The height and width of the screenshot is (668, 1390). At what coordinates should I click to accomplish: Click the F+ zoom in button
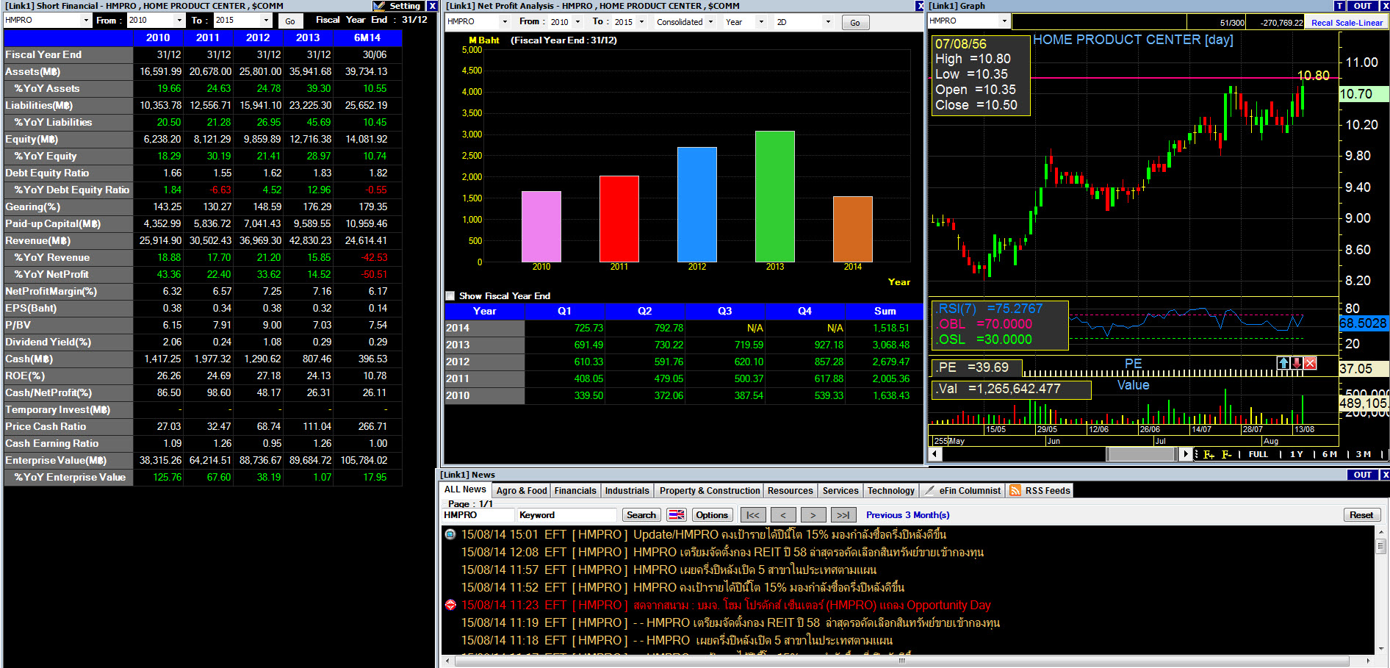click(x=1208, y=454)
